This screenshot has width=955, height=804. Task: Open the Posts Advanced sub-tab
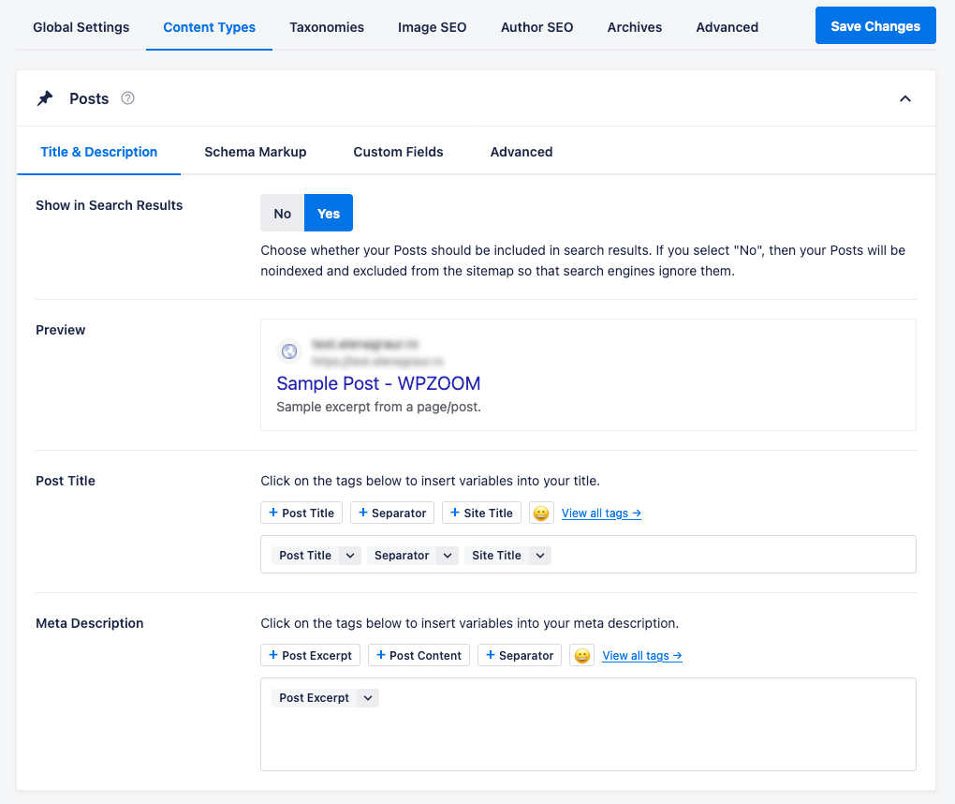point(522,152)
